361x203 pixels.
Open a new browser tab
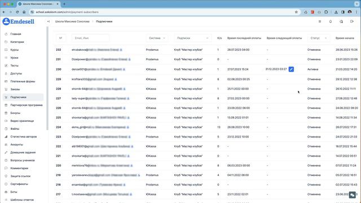click(64, 4)
